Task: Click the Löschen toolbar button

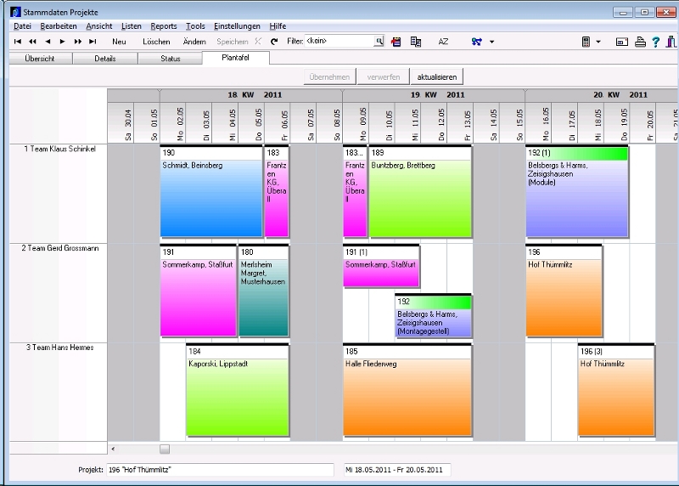Action: pyautogui.click(x=156, y=42)
